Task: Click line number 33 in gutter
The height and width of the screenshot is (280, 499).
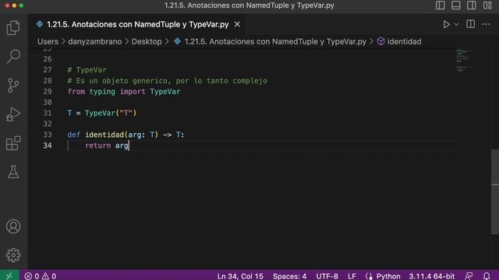Action: pyautogui.click(x=48, y=135)
